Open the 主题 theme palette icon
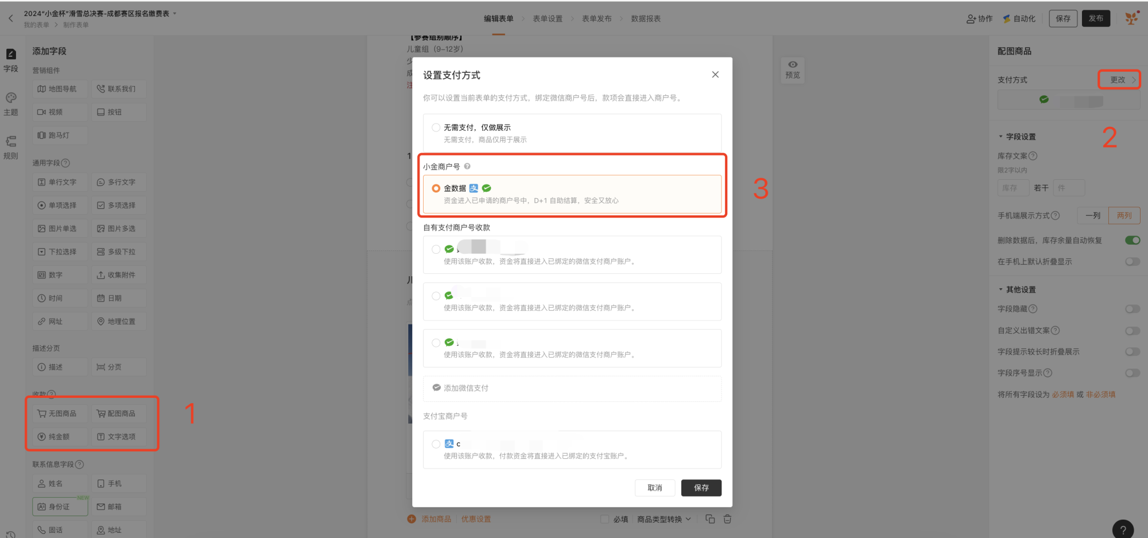Viewport: 1148px width, 538px height. click(11, 104)
